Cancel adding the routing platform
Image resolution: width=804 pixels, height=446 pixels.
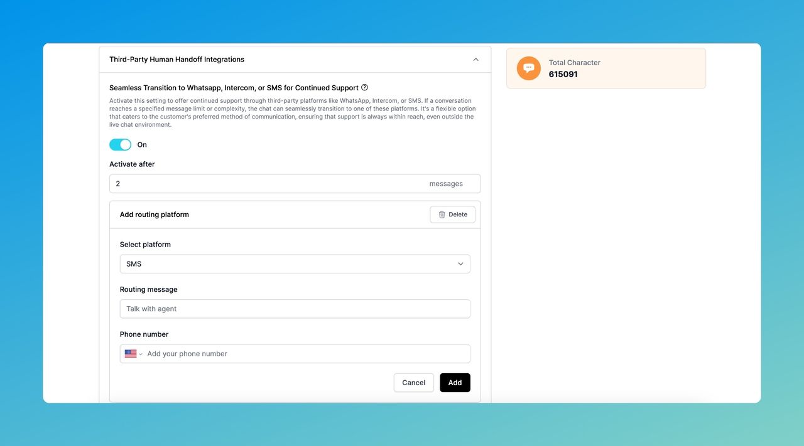(414, 383)
